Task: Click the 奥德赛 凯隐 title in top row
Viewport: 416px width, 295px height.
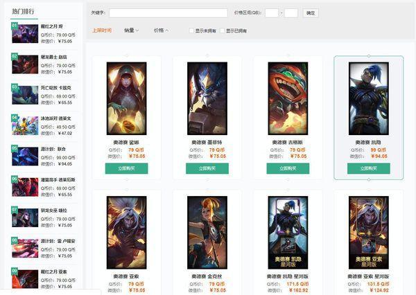Action: point(368,143)
